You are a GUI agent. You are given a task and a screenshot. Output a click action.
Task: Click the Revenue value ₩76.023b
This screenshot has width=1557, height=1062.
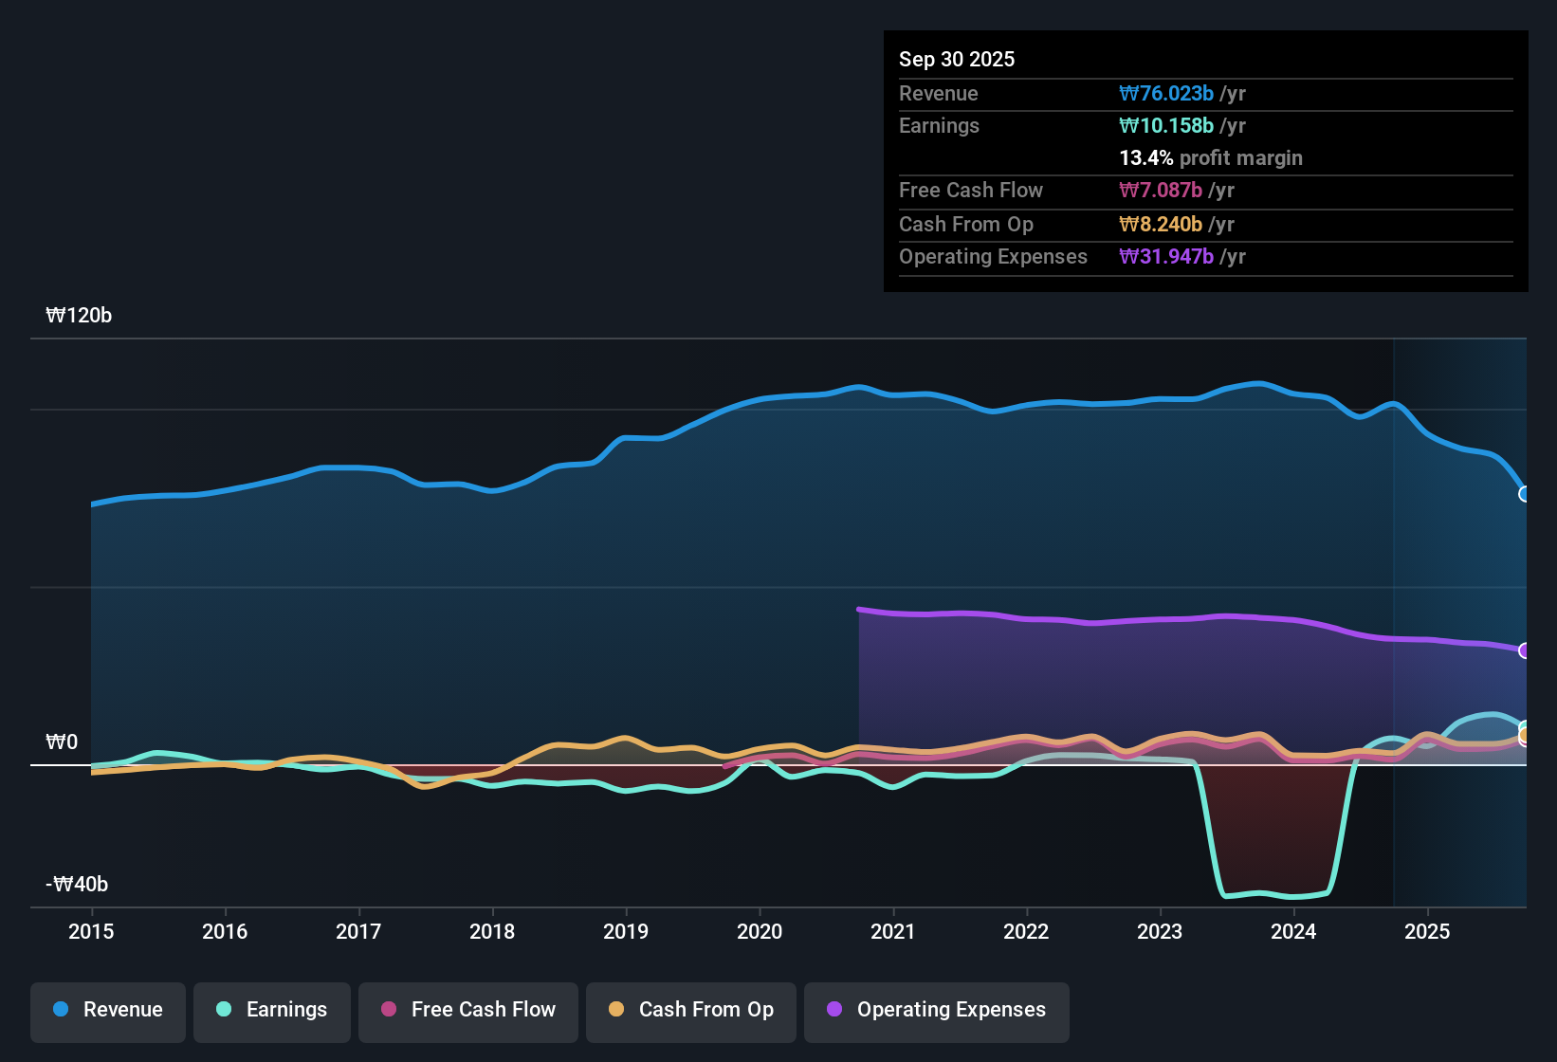1167,93
